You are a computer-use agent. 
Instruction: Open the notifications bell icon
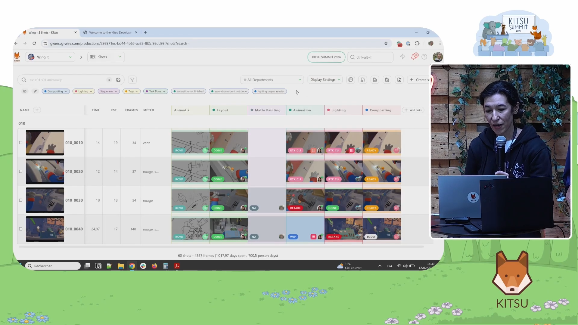tap(414, 57)
